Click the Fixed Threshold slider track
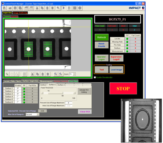This screenshot has height=143, width=163. click(x=58, y=93)
